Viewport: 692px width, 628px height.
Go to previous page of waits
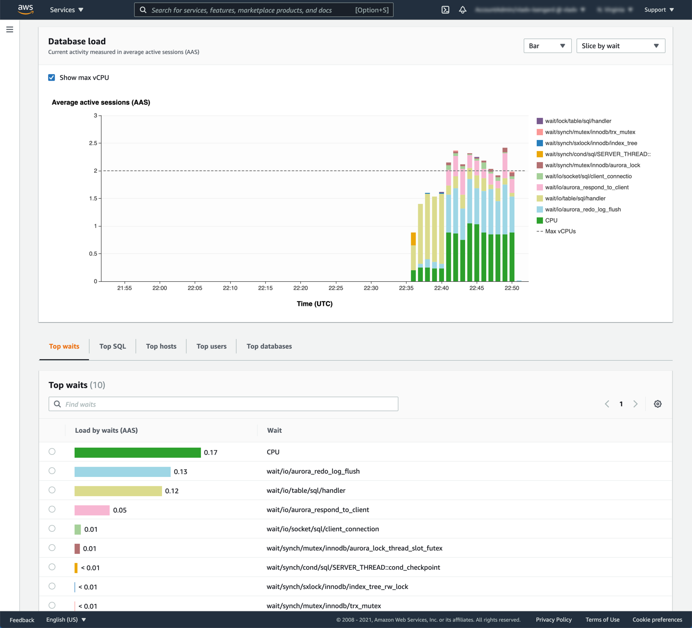point(607,404)
